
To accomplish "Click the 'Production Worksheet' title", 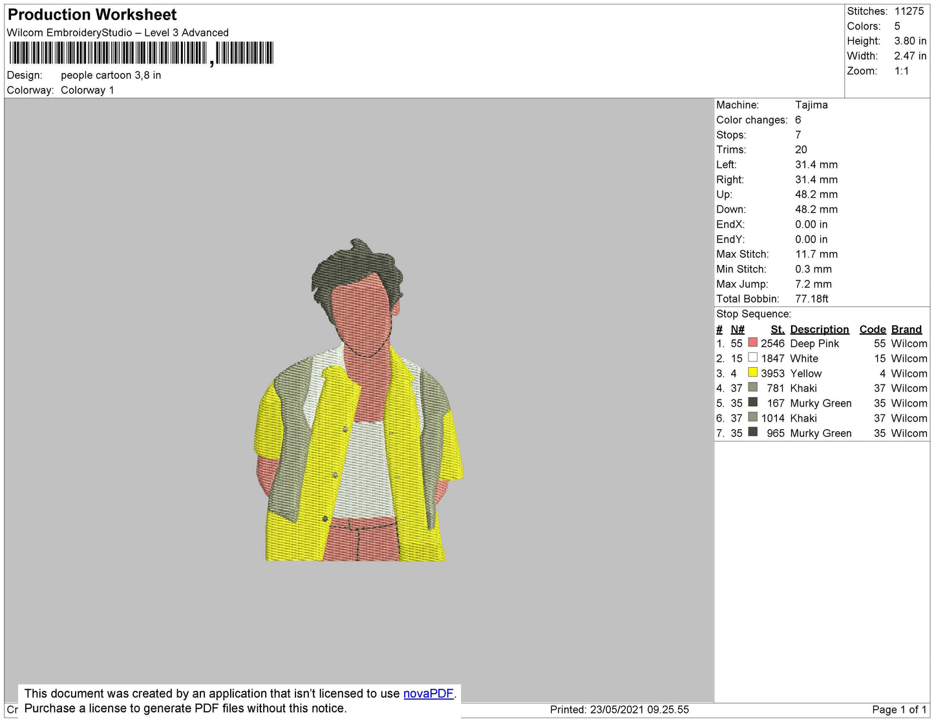I will tap(92, 15).
